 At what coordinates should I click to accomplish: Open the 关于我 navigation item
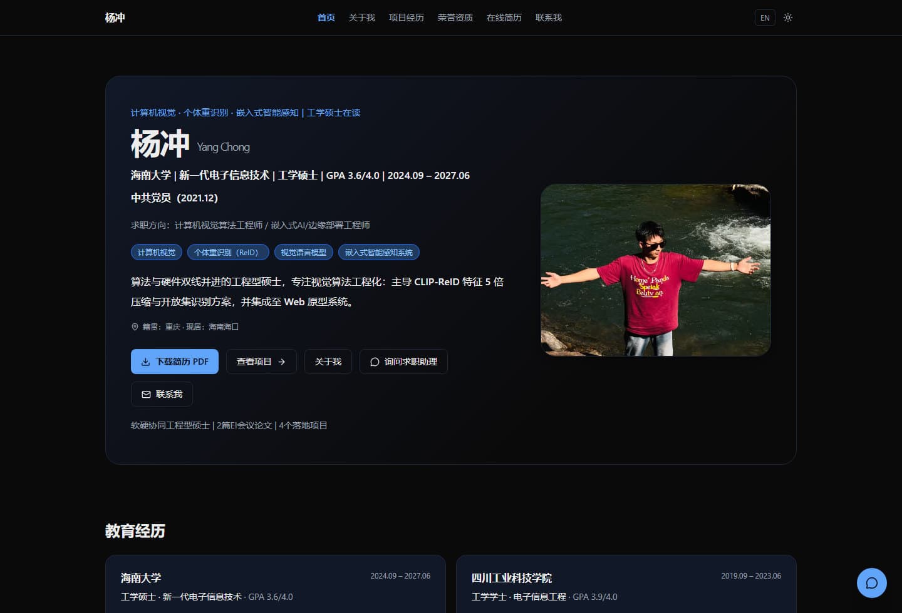tap(362, 18)
